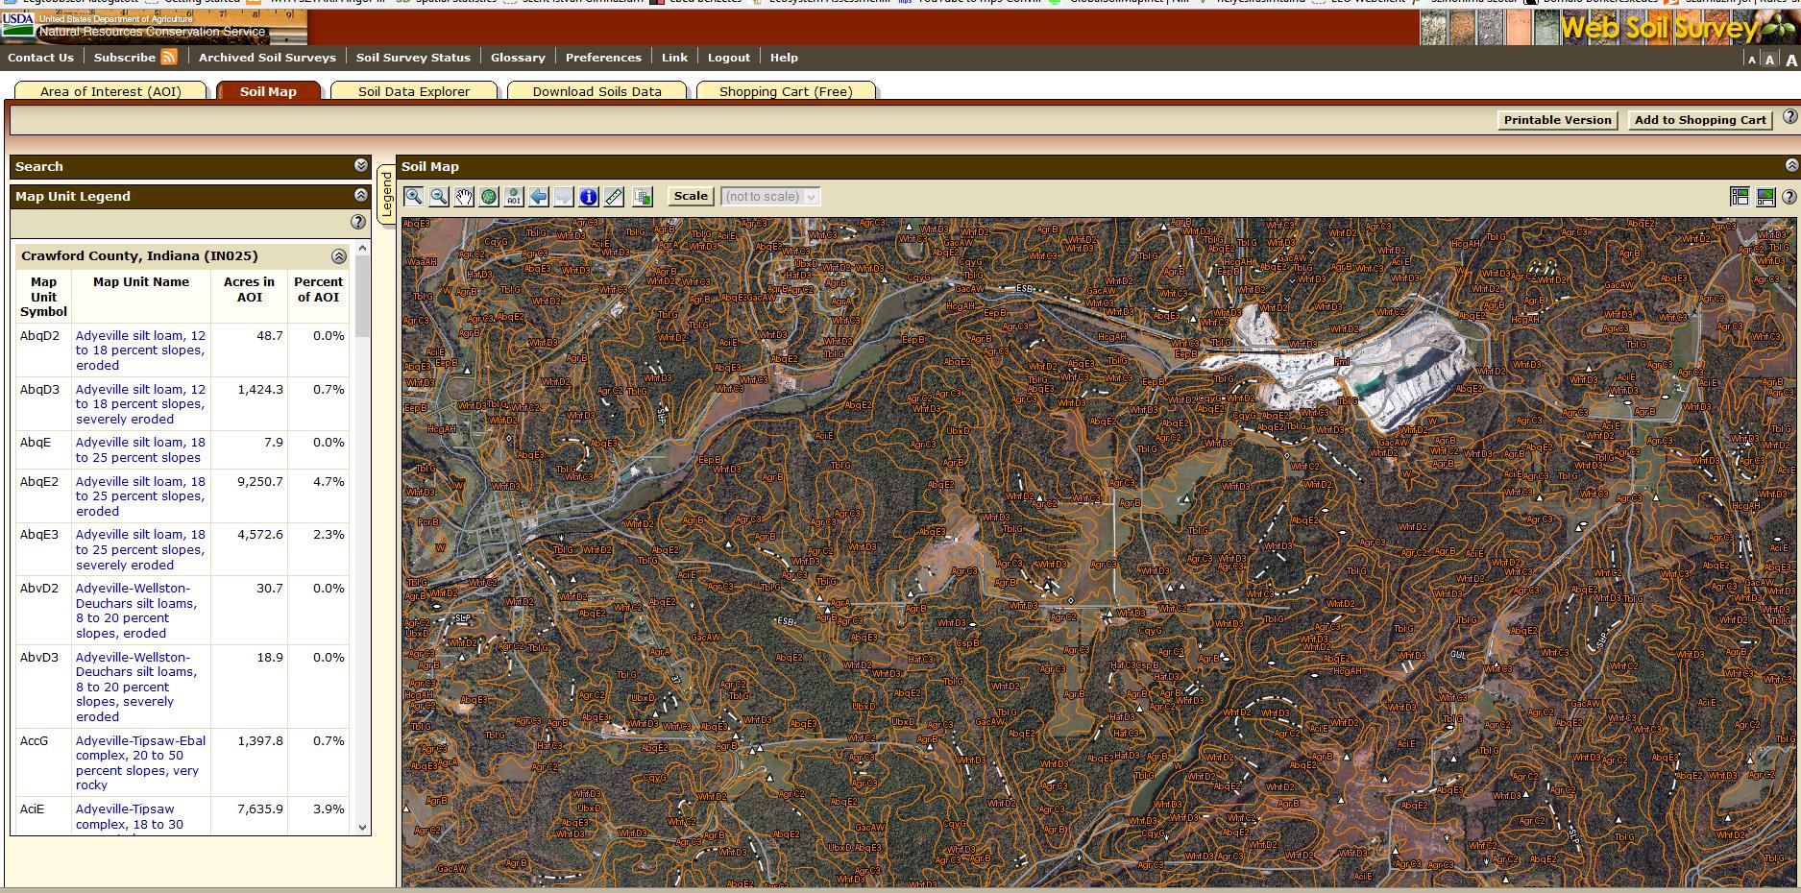This screenshot has width=1801, height=893.
Task: Open Archived Soil Surveys menu item
Action: tap(267, 58)
